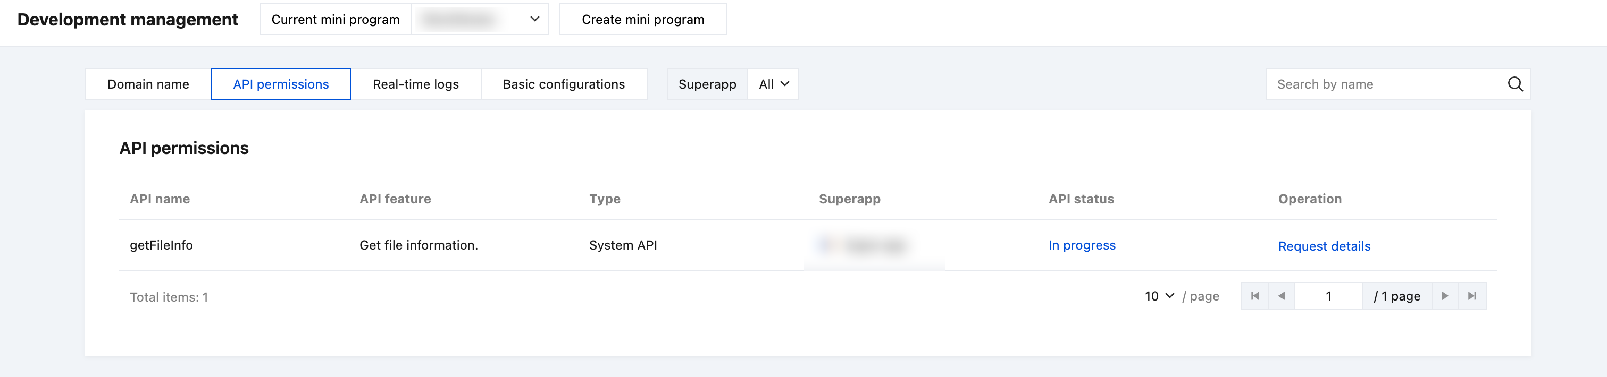Go to the next page

[x=1445, y=296]
